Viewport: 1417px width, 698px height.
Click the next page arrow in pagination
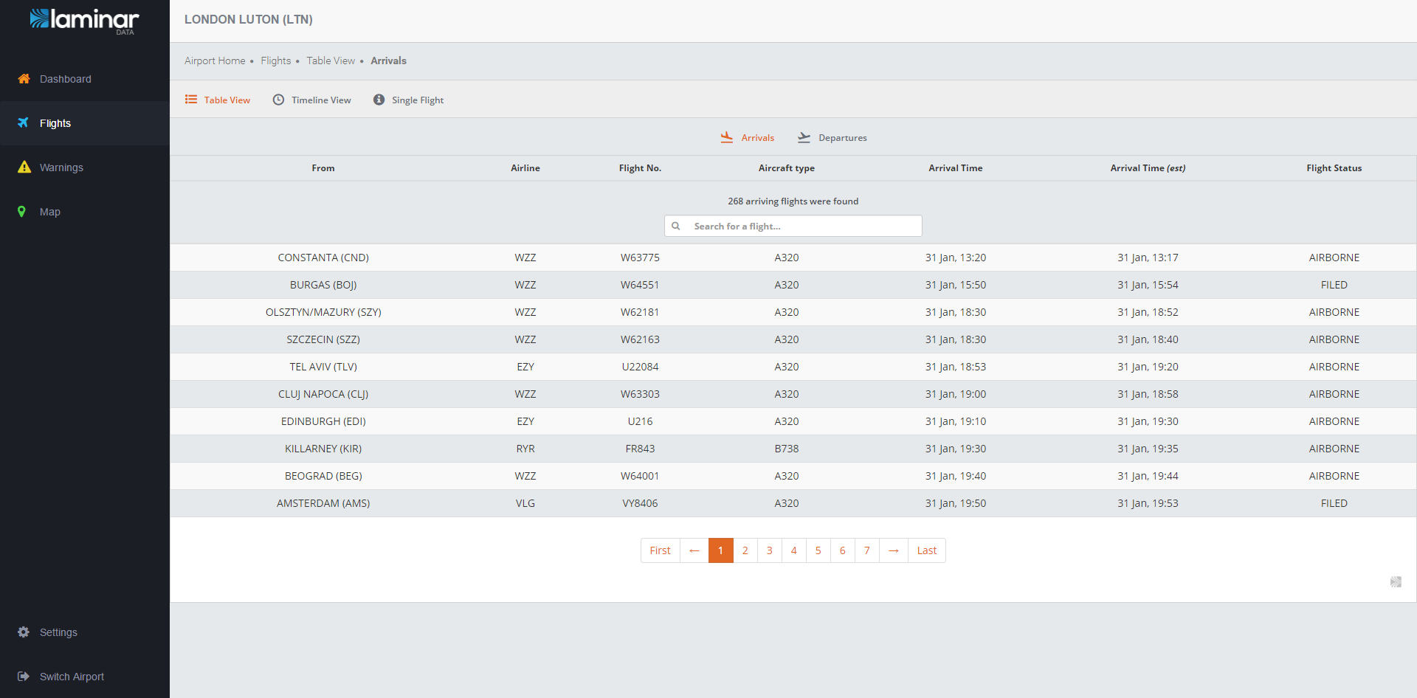coord(893,550)
